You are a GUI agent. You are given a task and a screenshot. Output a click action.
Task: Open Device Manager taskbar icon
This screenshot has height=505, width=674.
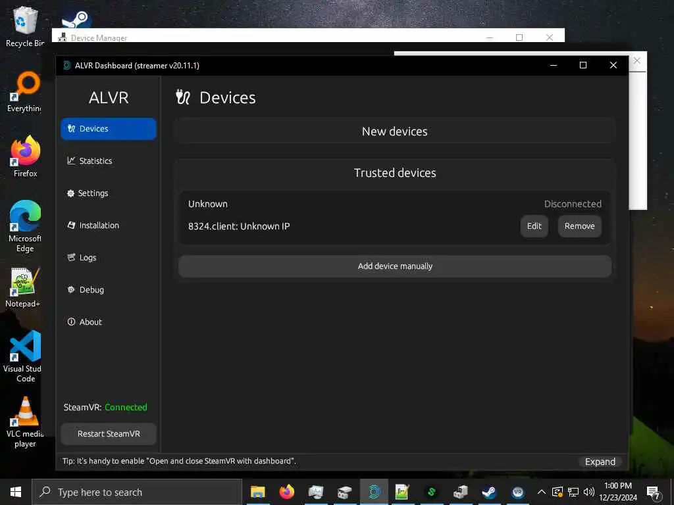(x=344, y=492)
